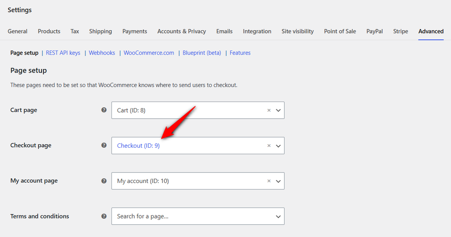Switch to the PayPal tab

(374, 31)
